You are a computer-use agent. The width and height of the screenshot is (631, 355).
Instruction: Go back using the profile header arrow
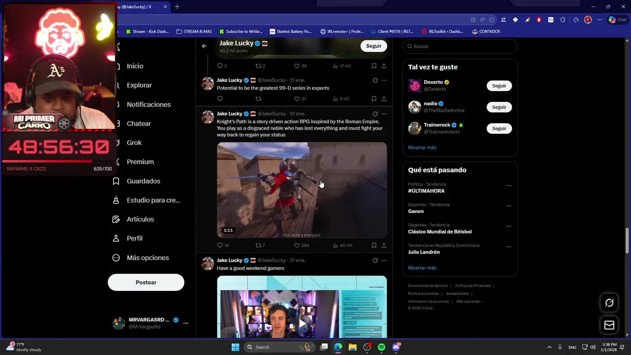click(x=205, y=46)
